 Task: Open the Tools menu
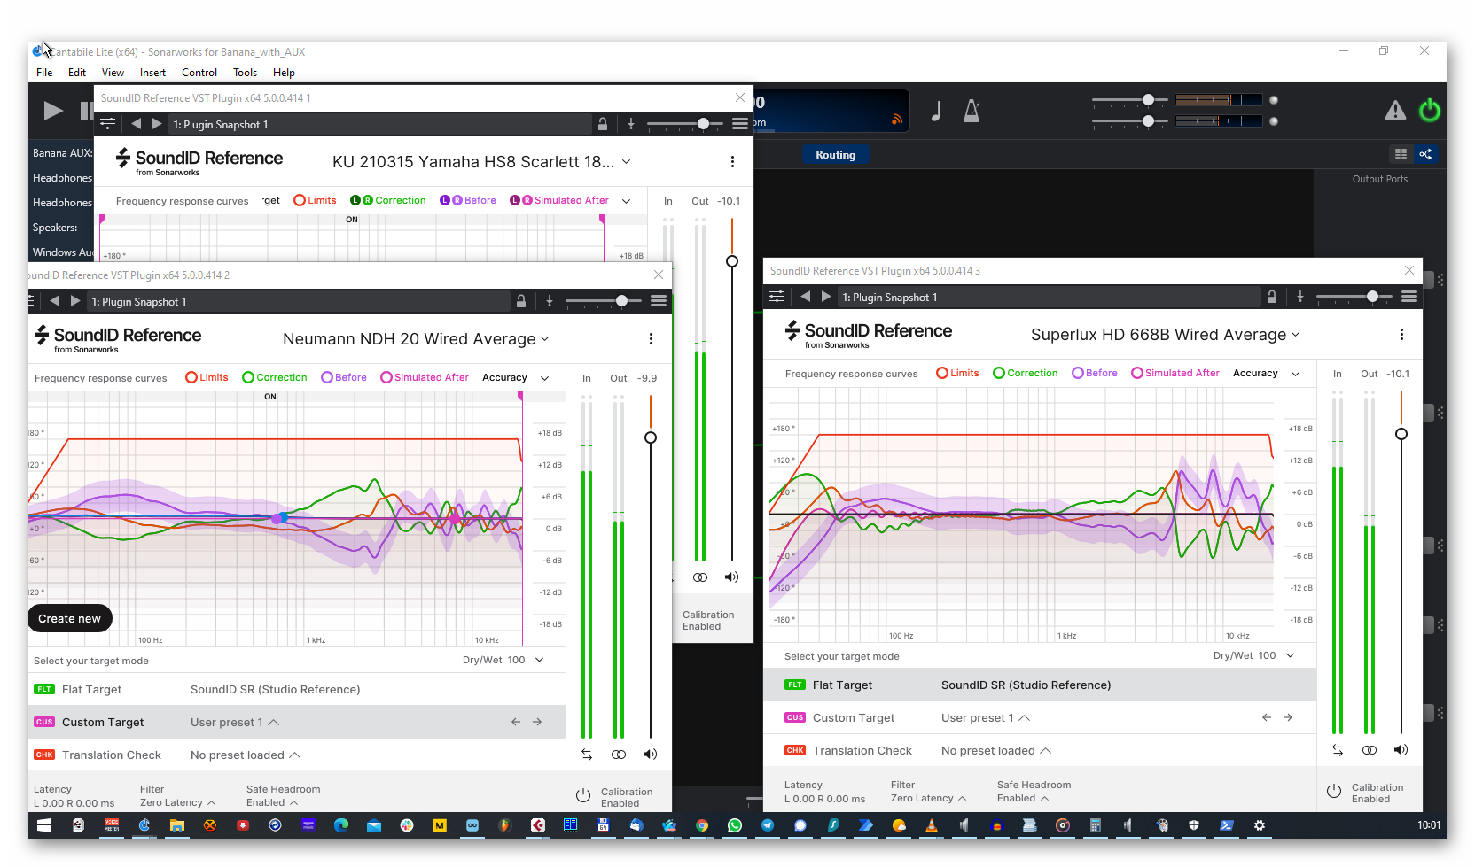[x=245, y=73]
